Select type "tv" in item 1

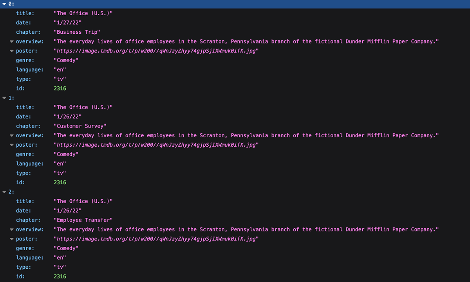[60, 173]
